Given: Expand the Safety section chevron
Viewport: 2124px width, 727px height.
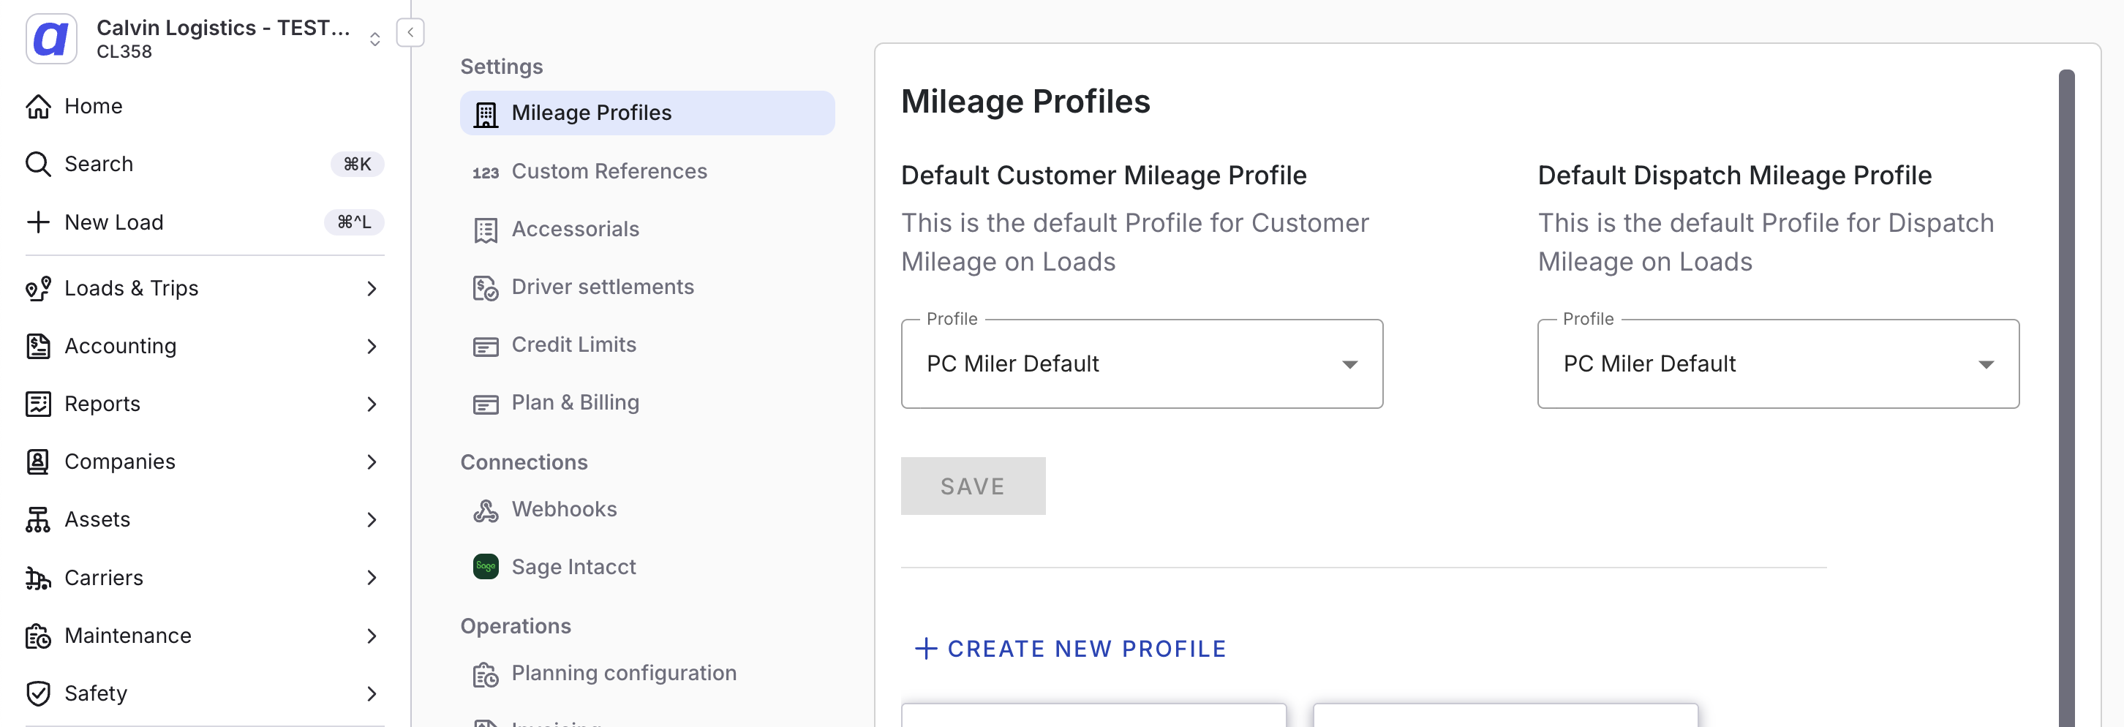Looking at the screenshot, I should click(372, 693).
